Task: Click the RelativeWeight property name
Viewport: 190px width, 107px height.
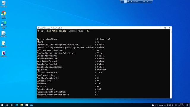Action: point(46,89)
